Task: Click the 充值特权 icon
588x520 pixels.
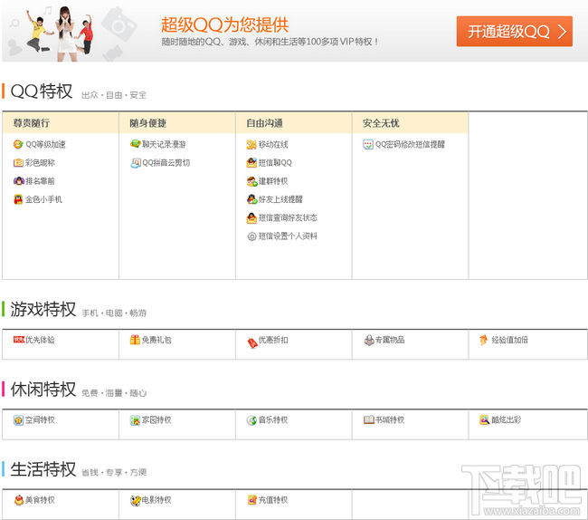Action: 252,500
